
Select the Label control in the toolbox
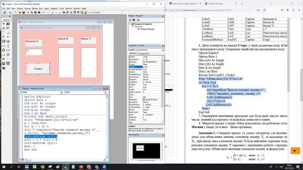(3, 28)
